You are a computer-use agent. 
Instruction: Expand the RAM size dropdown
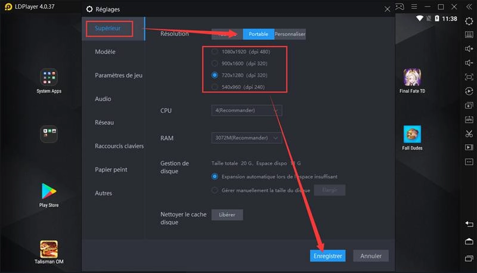[x=247, y=138]
